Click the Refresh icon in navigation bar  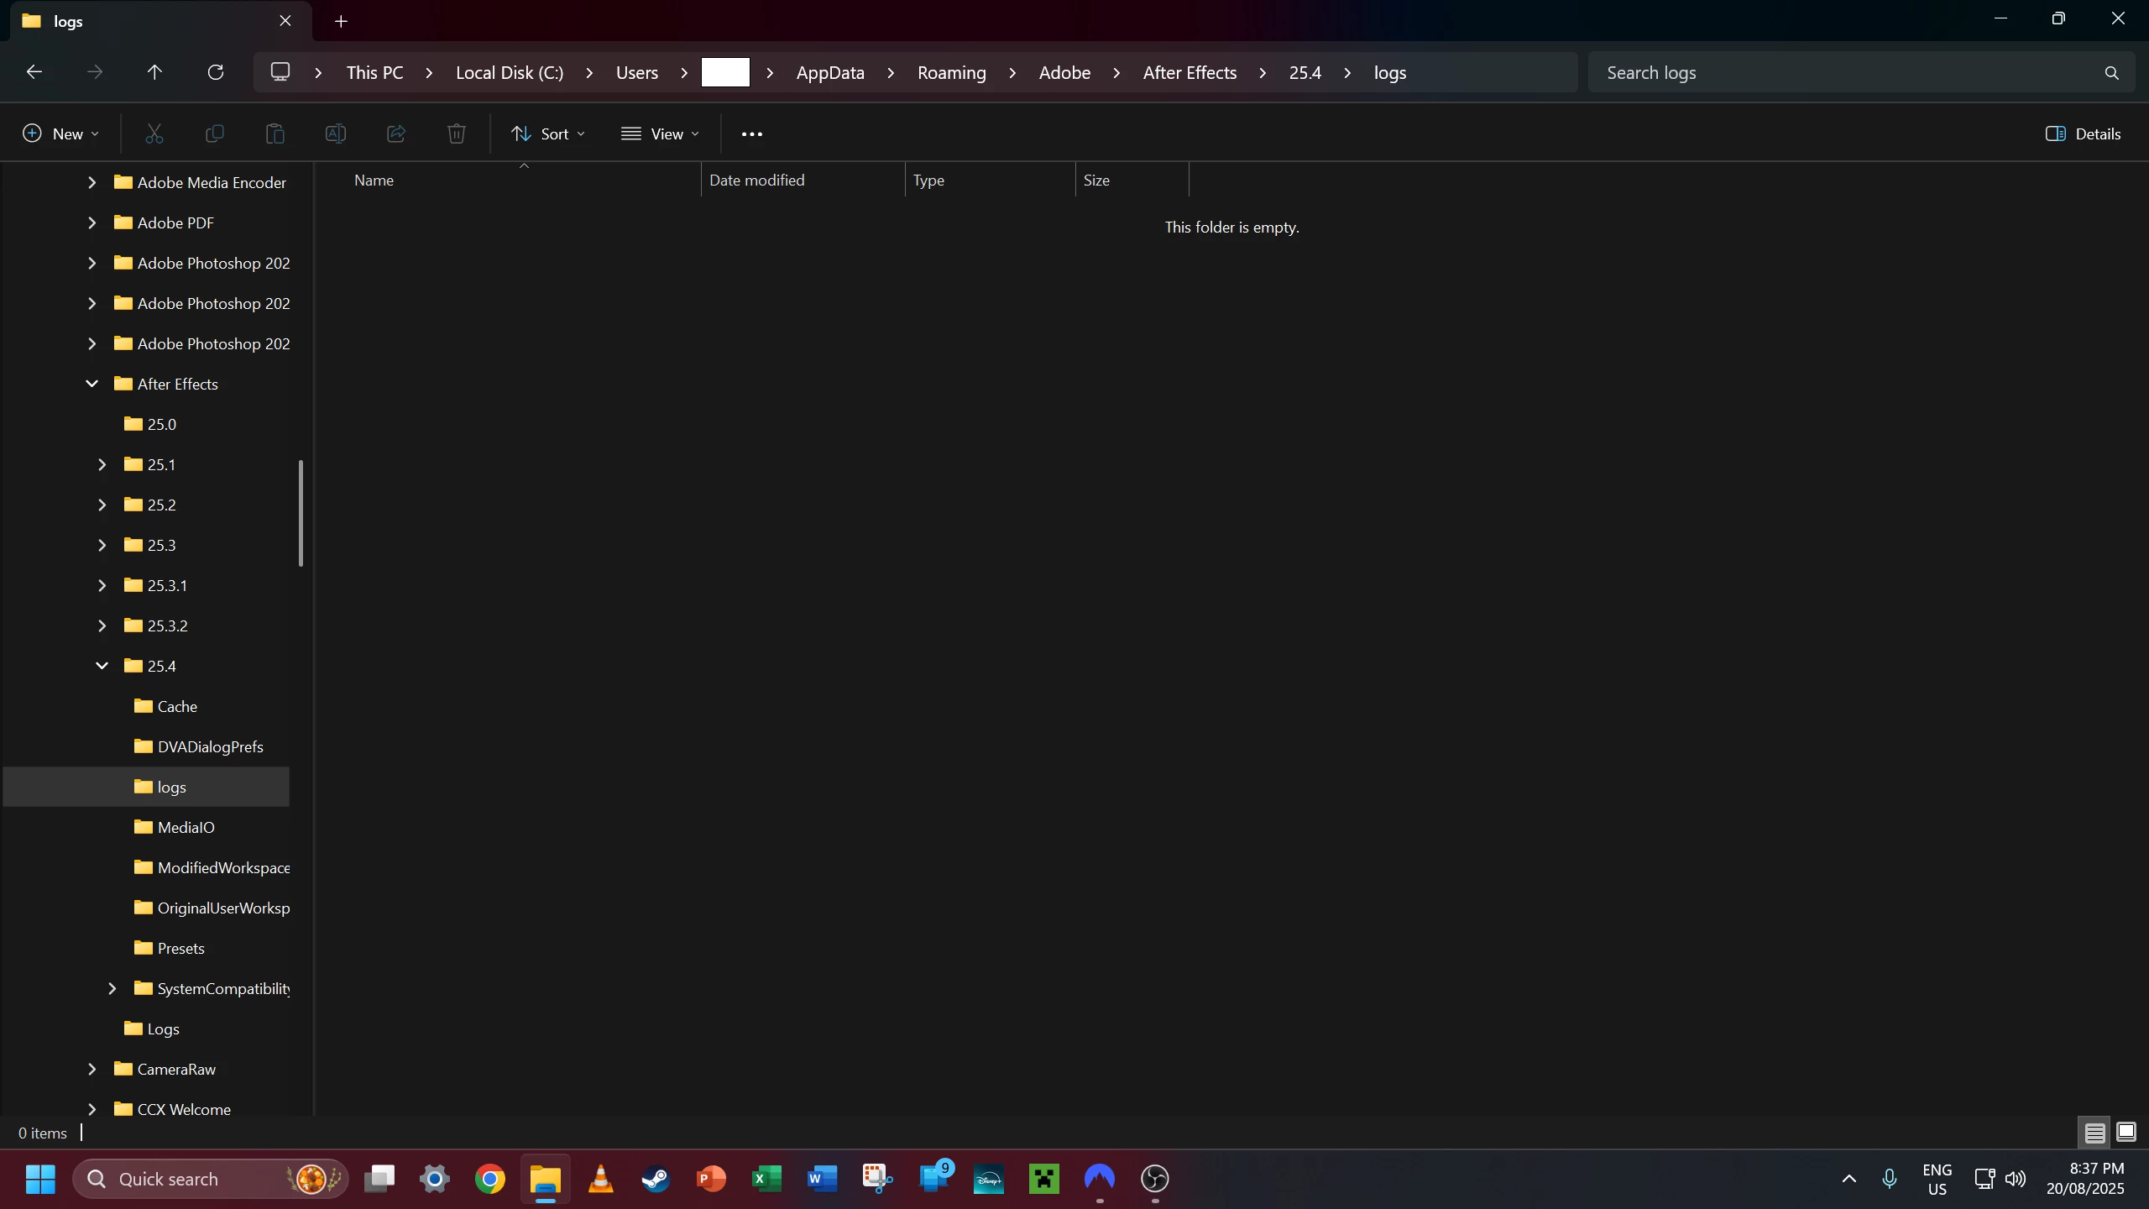216,72
